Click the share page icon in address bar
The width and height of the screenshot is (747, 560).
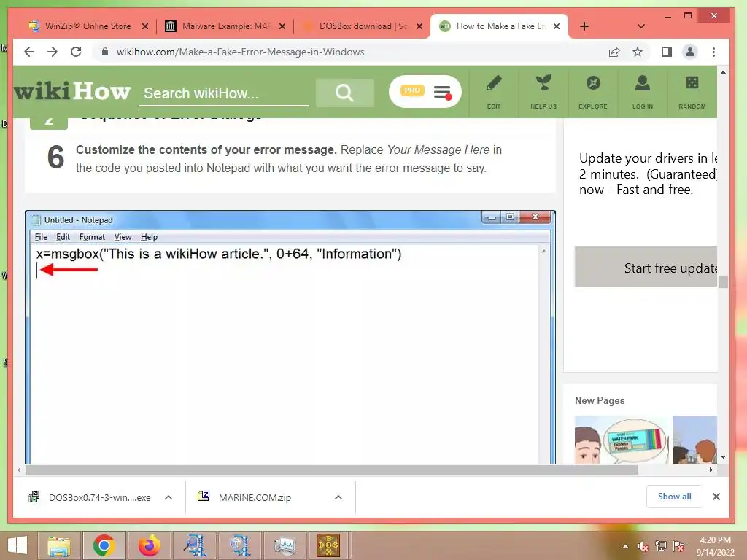click(614, 52)
